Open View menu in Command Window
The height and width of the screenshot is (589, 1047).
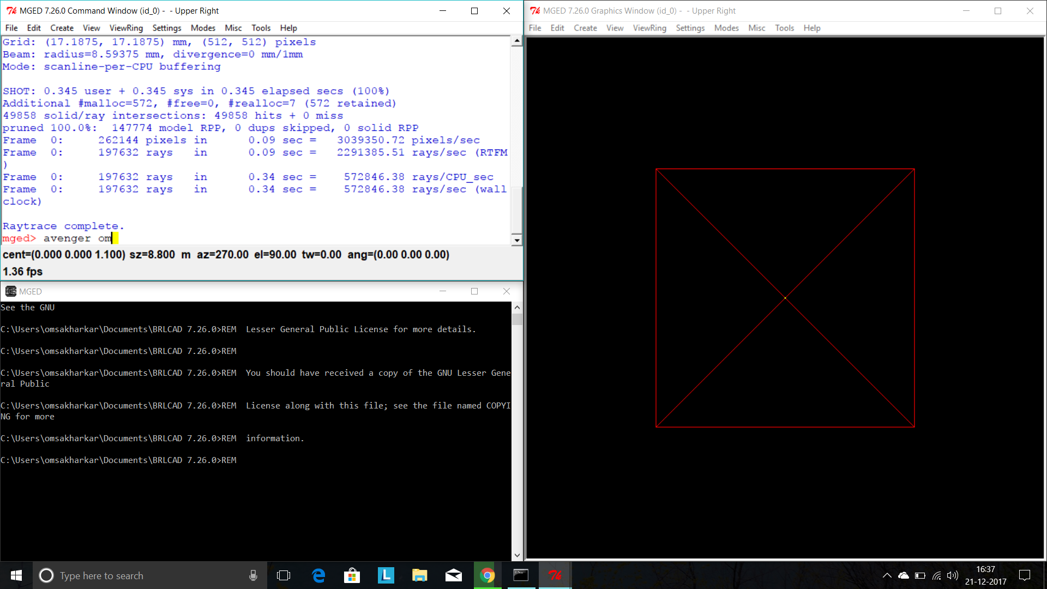[x=91, y=28]
